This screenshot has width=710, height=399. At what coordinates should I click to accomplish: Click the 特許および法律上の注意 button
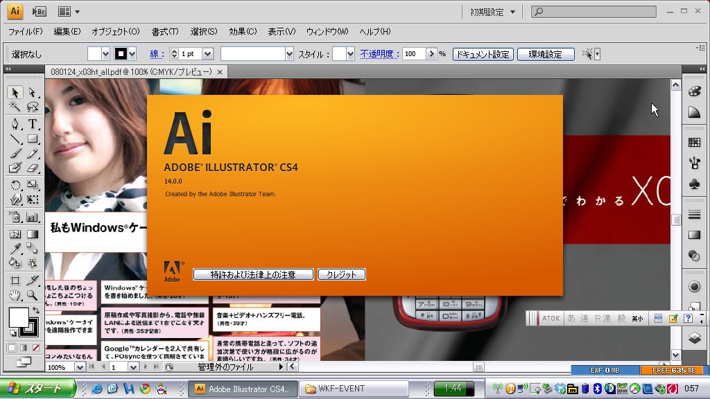[253, 274]
